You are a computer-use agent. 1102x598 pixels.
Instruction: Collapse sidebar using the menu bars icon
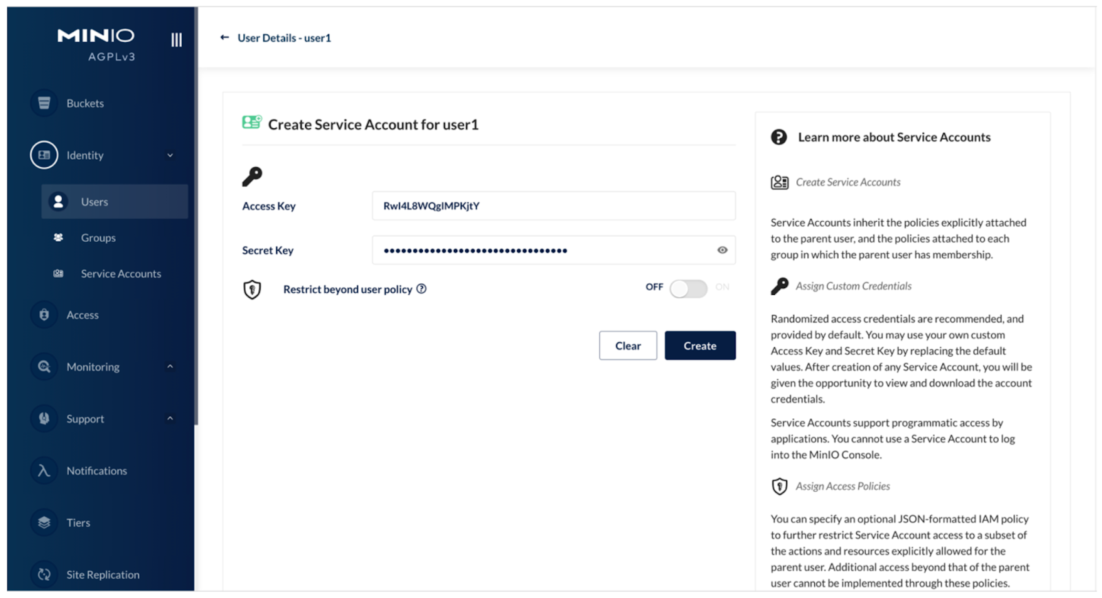pyautogui.click(x=176, y=40)
